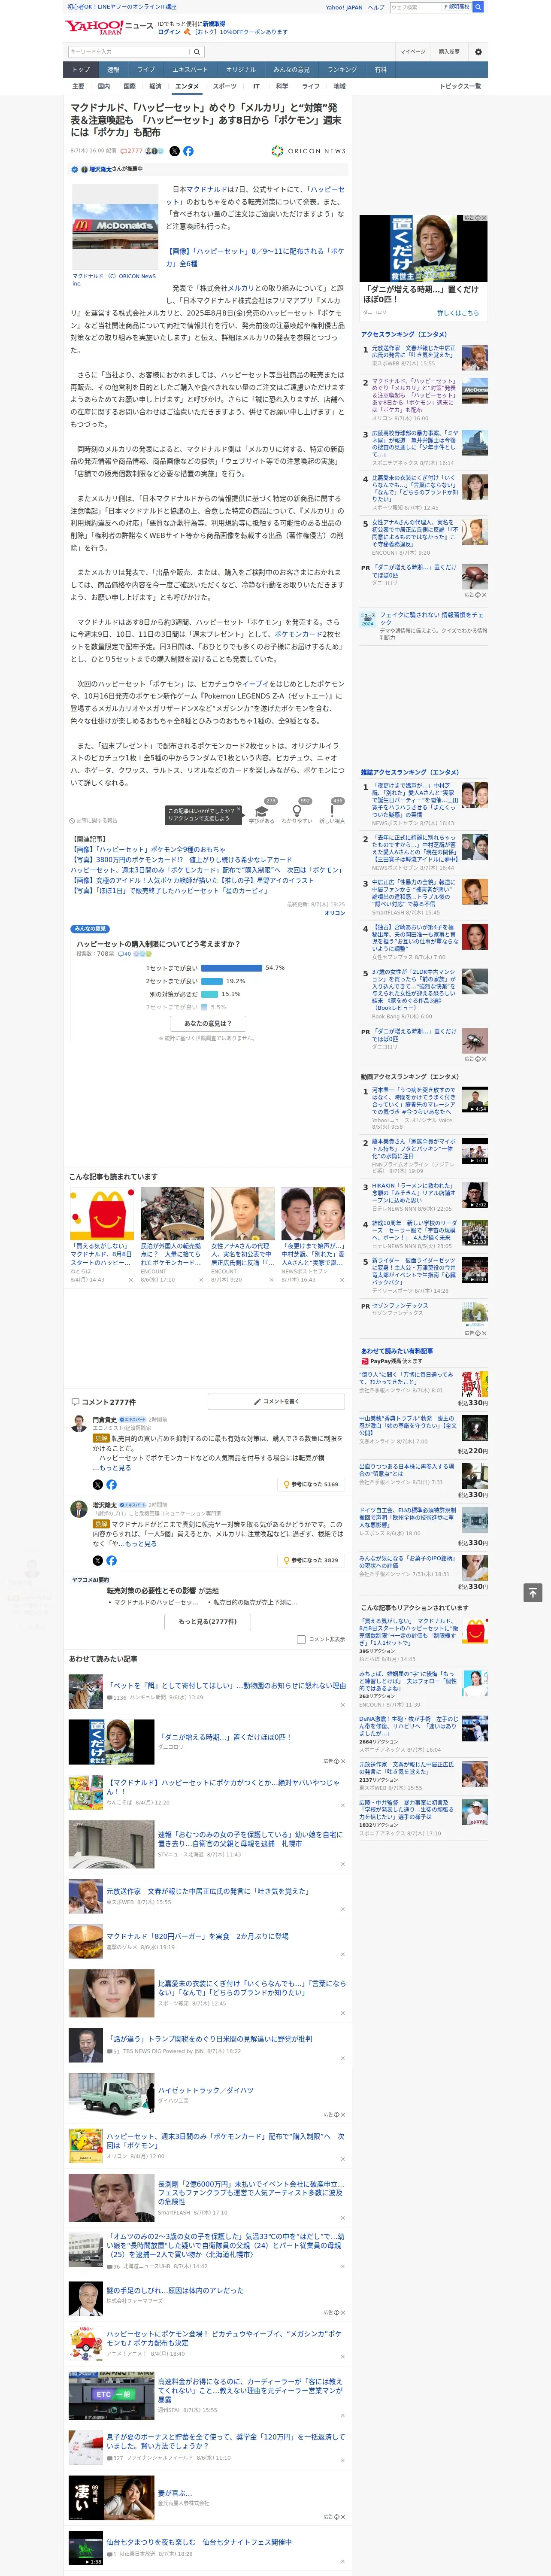Click the みんなの意見 badge
Screen dimensions: 551x2576
tap(90, 929)
